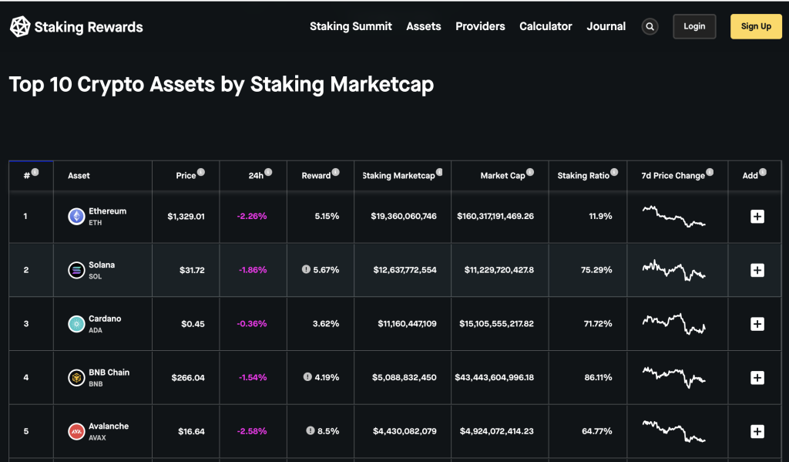
Task: Click staking marketcap $19,360,060,746
Action: pos(404,217)
